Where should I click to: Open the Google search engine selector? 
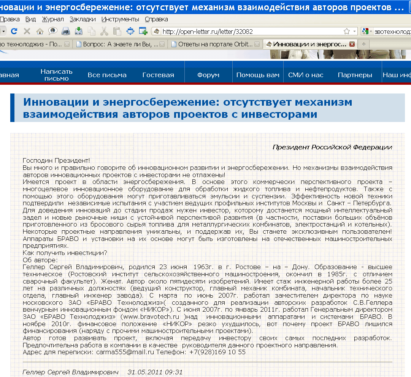point(367,32)
